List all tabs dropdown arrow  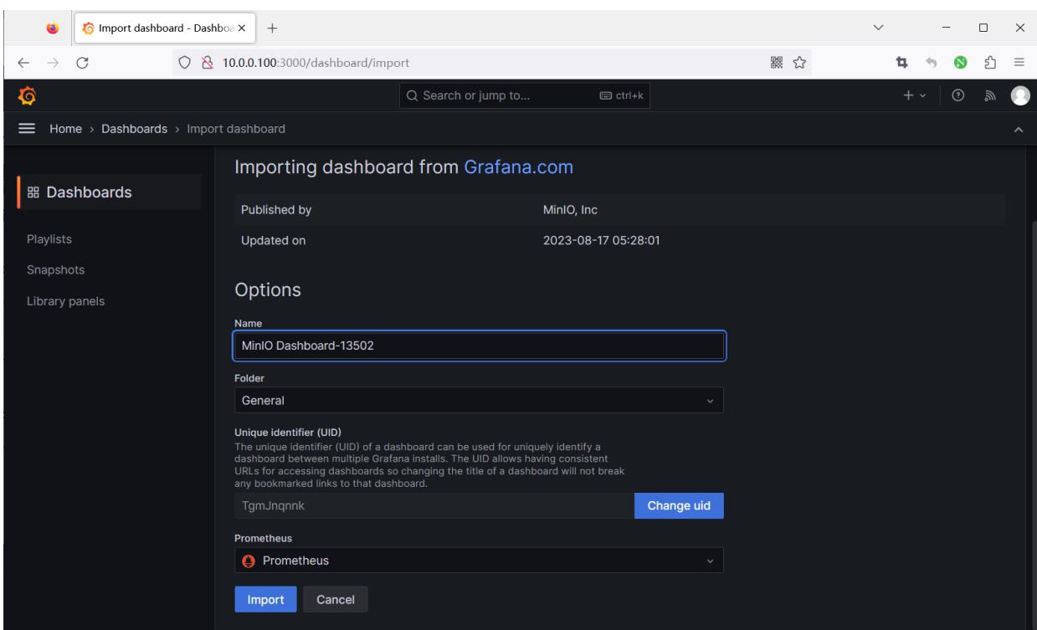(878, 28)
